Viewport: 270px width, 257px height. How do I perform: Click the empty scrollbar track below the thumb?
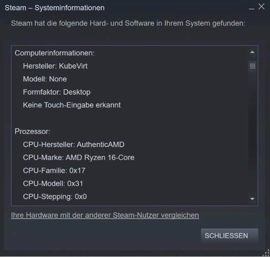[x=253, y=133]
